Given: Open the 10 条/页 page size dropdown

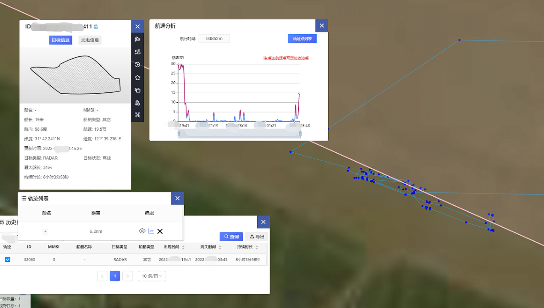Looking at the screenshot, I should (152, 276).
